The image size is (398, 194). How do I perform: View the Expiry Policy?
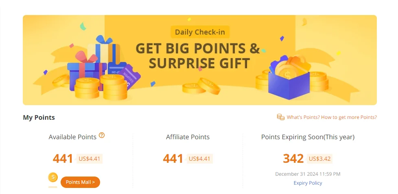coord(308,183)
